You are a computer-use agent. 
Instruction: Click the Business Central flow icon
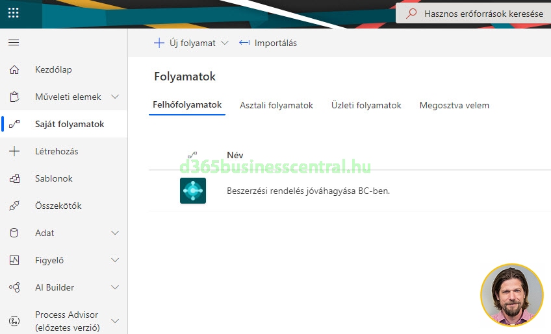coord(193,191)
